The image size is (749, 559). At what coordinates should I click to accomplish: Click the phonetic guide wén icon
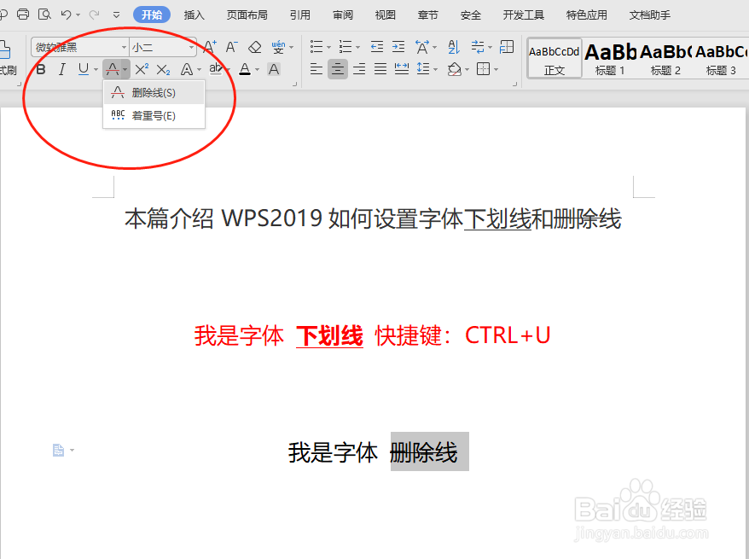pos(278,47)
